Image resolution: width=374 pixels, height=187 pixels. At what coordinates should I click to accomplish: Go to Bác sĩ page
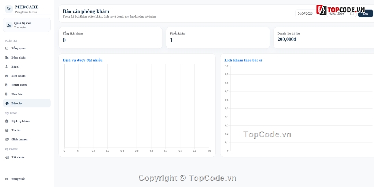coord(27,67)
